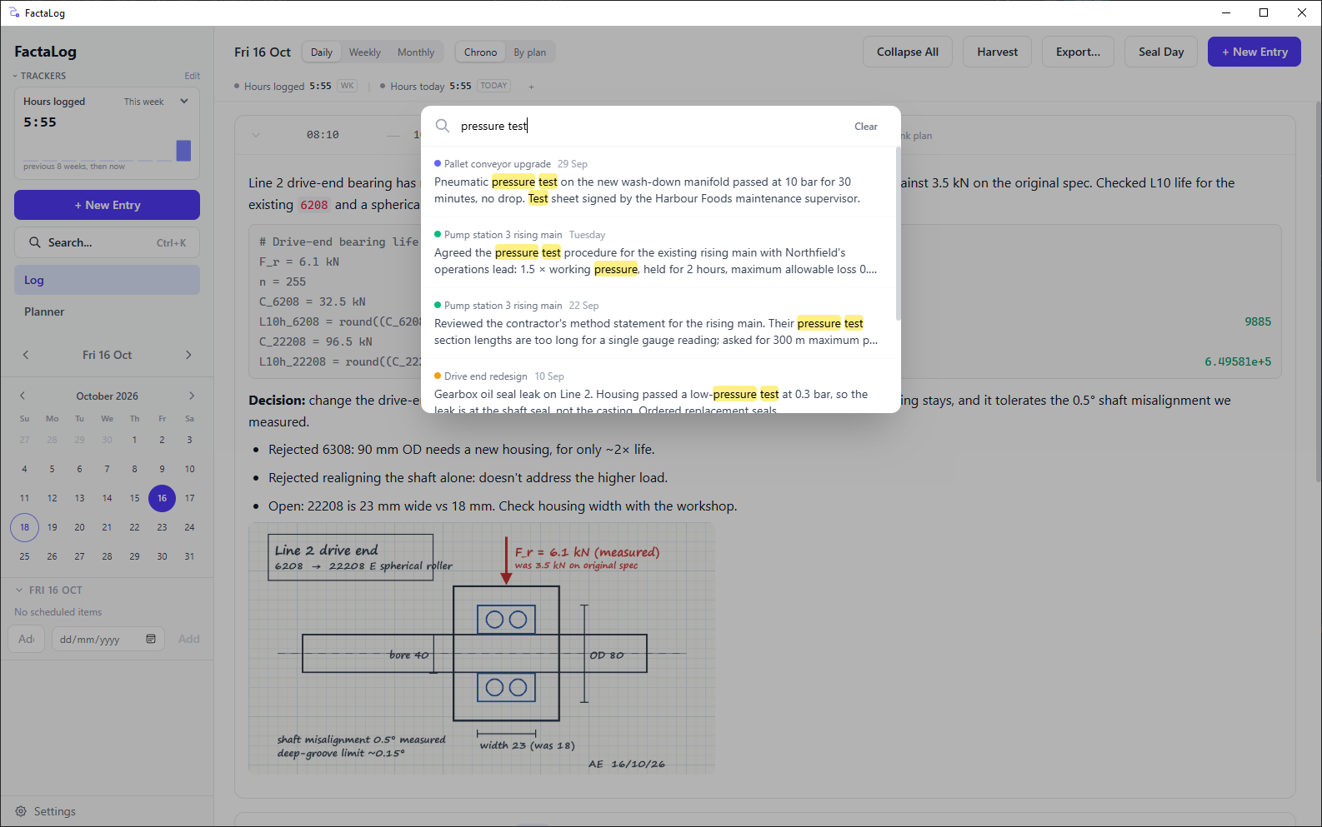Switch to Monthly view

(x=416, y=52)
